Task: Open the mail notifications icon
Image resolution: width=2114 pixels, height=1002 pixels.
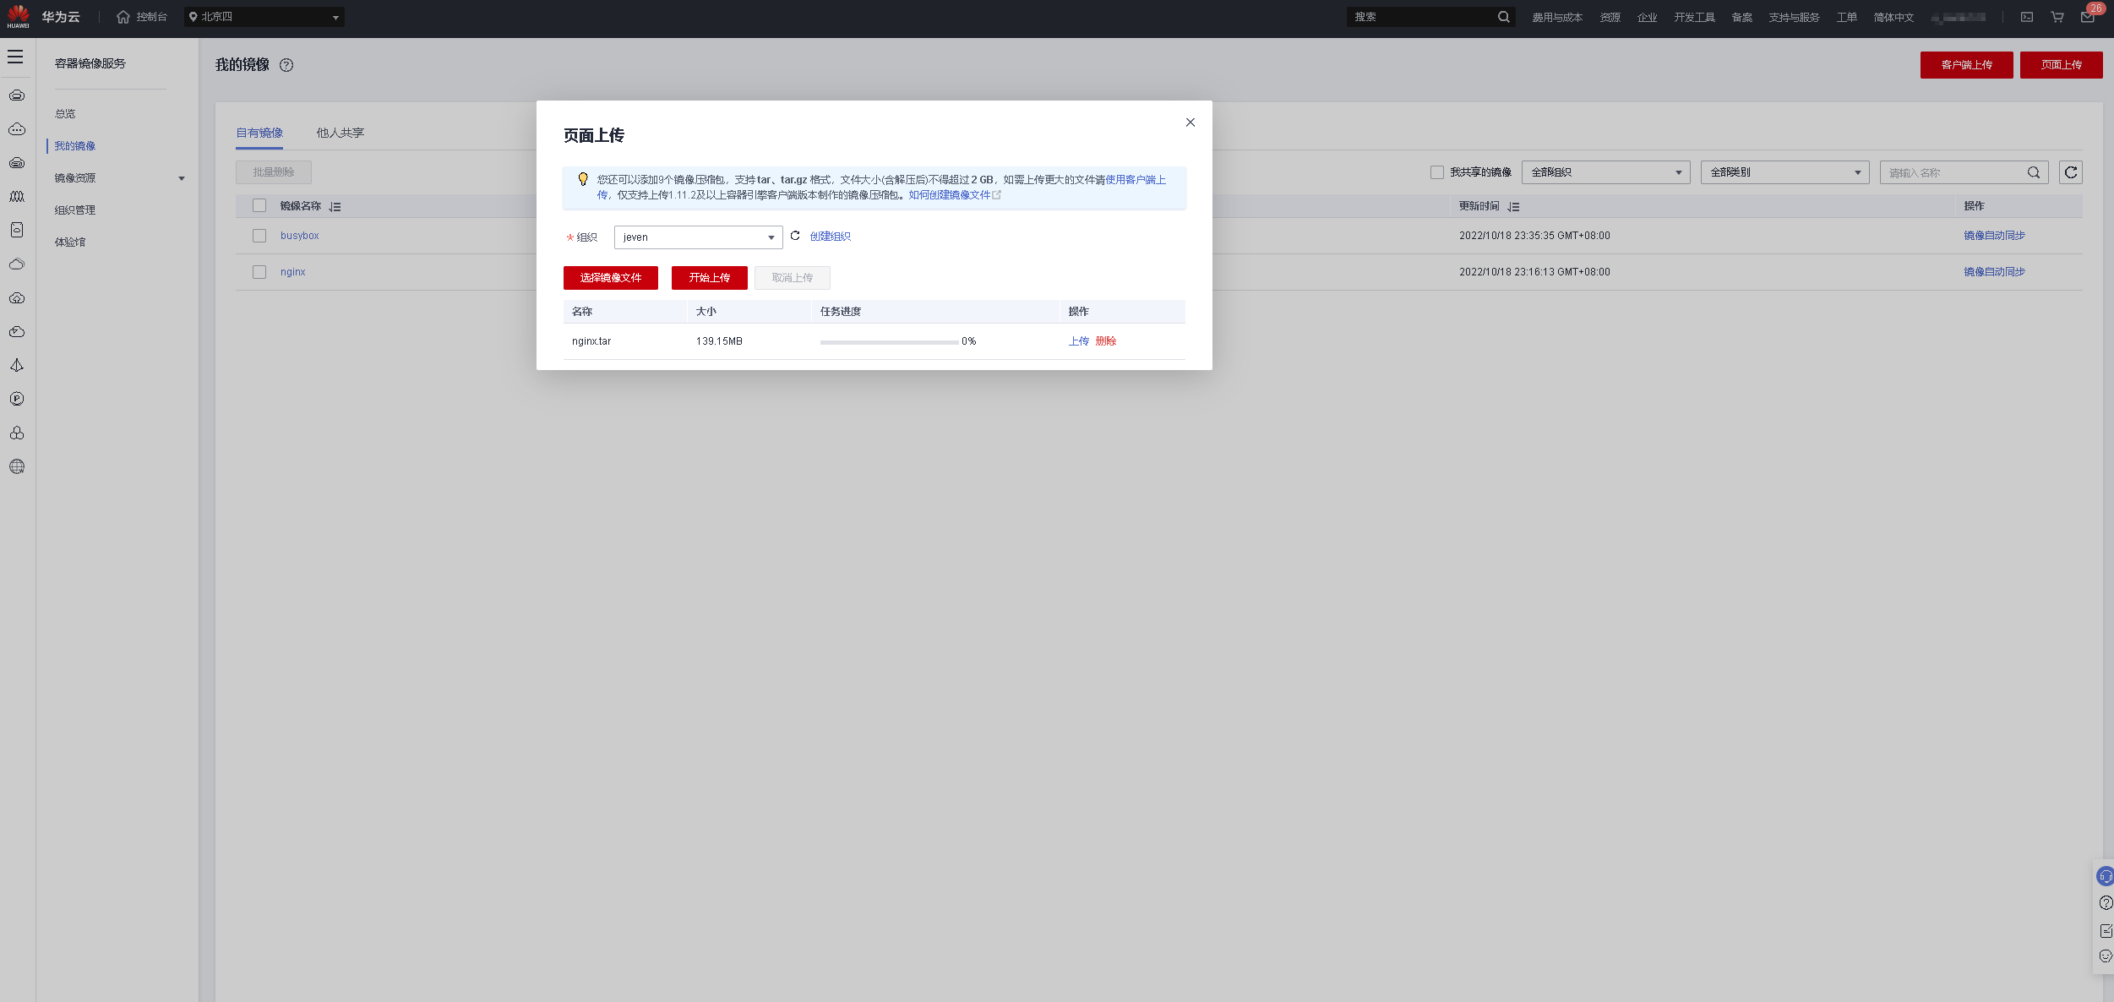Action: (x=2087, y=17)
